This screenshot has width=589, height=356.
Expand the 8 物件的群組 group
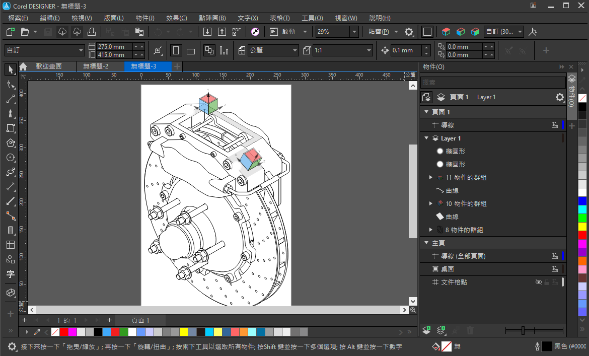point(431,230)
